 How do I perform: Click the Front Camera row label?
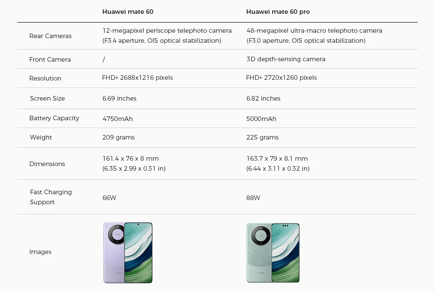(x=50, y=59)
